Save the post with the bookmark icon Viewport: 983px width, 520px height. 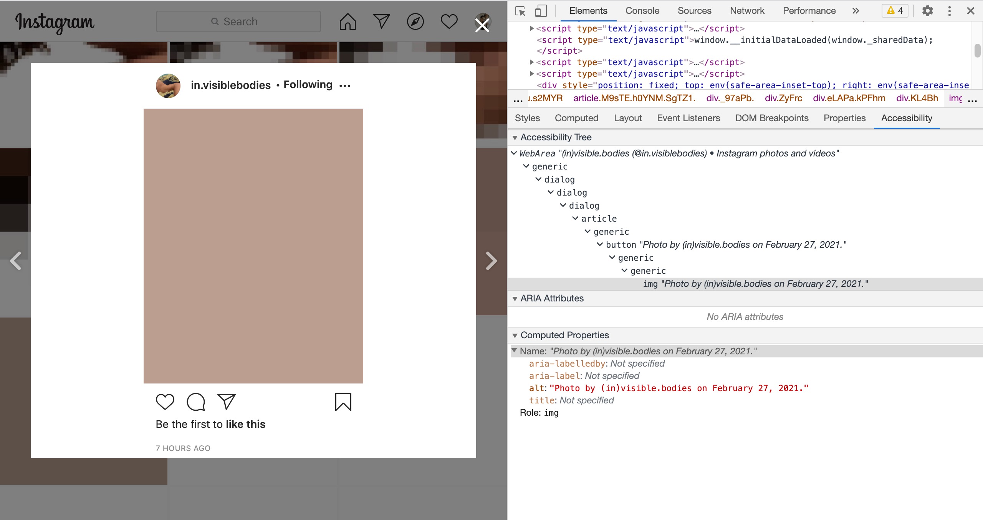(343, 402)
